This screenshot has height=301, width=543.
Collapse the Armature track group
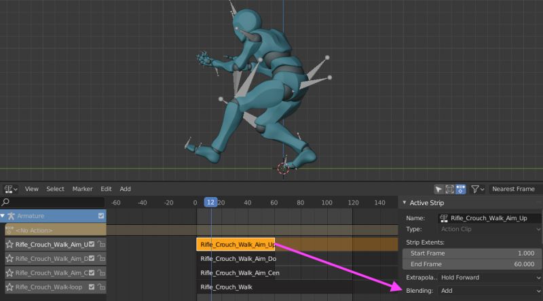pyautogui.click(x=3, y=215)
